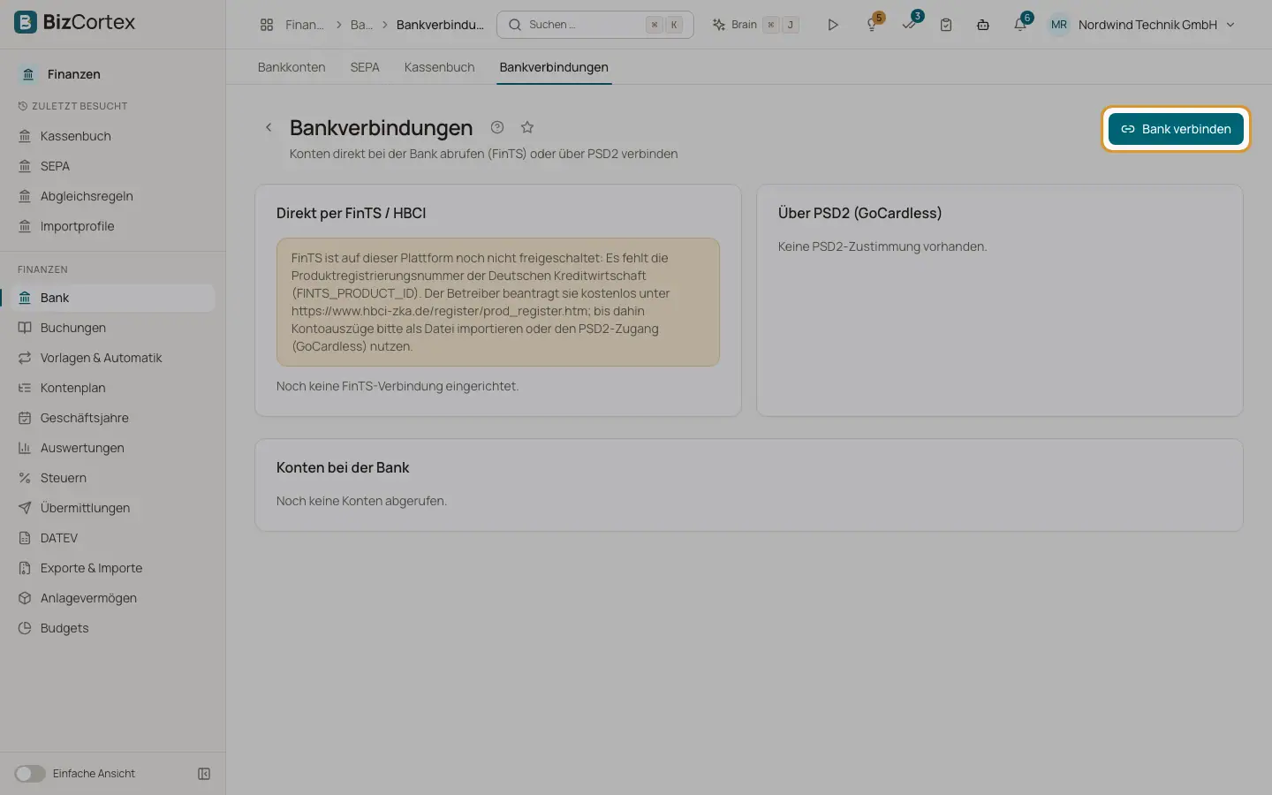Viewport: 1272px width, 795px height.
Task: Open the Nordwind Technik GmbH company dropdown
Action: (x=1156, y=25)
